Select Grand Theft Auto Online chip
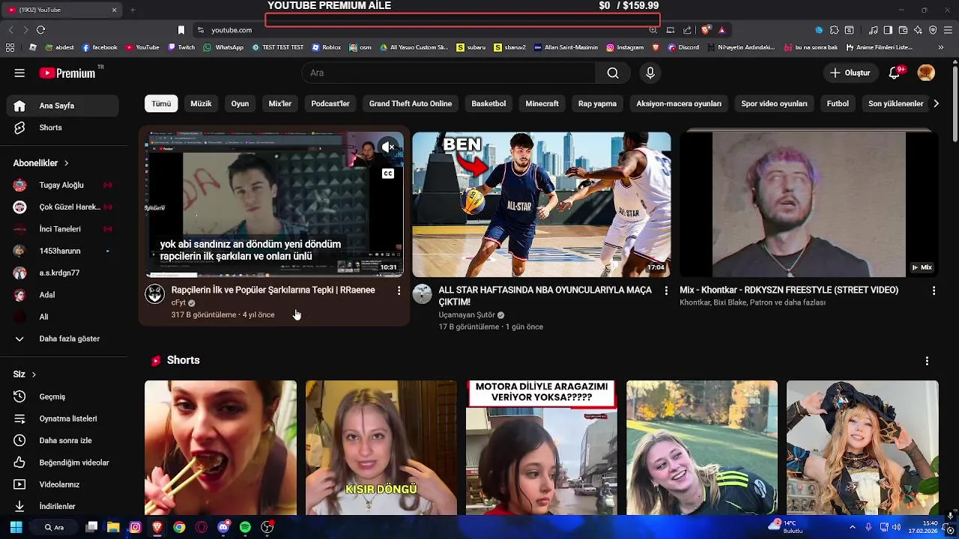This screenshot has height=539, width=959. [411, 104]
